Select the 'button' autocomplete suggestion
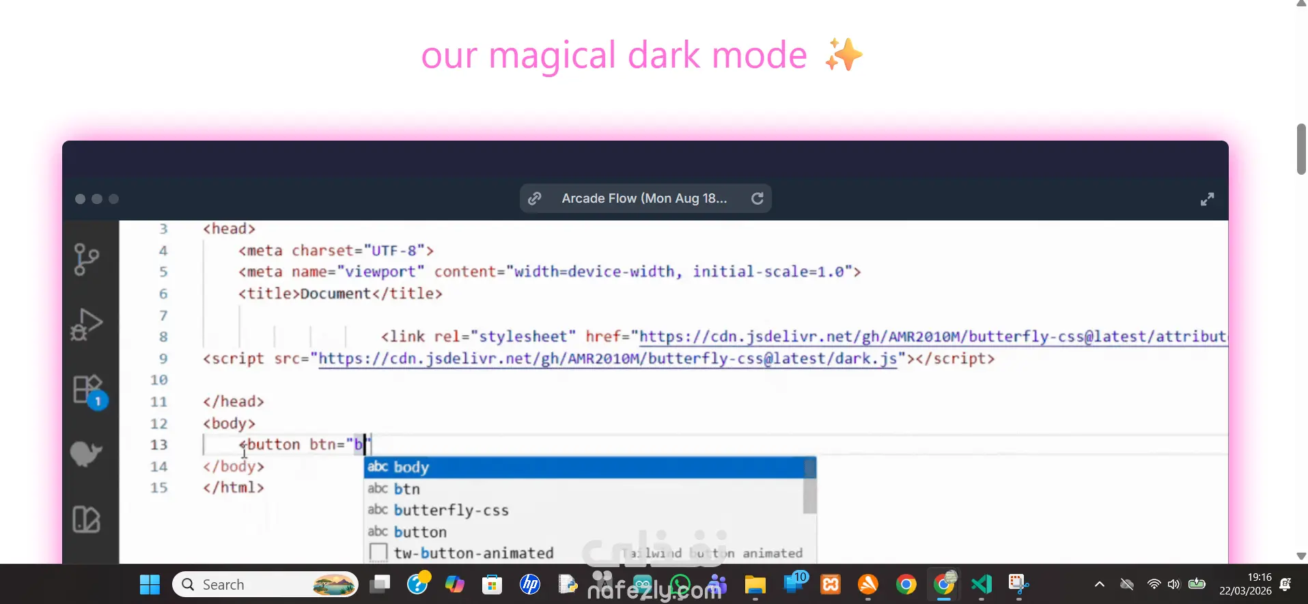 585,532
